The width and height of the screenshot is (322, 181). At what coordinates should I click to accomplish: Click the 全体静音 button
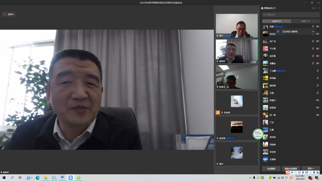(271, 169)
